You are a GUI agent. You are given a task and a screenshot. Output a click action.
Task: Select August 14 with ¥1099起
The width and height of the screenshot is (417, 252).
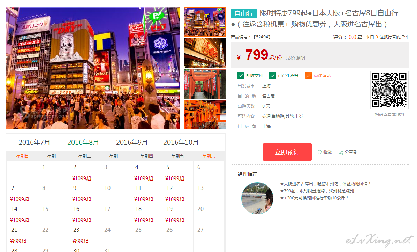point(23,214)
